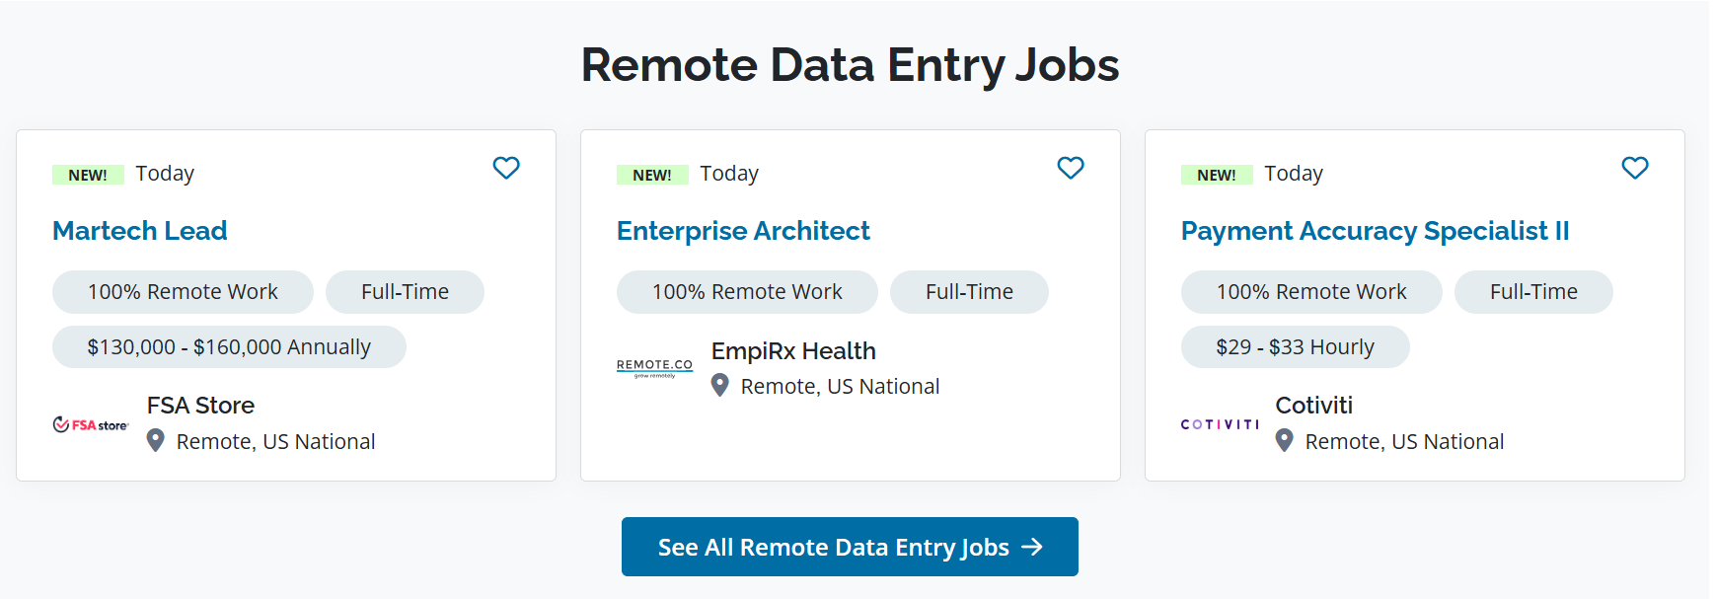Click See All Remote Data Entry Jobs button
The width and height of the screenshot is (1715, 599).
tap(850, 547)
